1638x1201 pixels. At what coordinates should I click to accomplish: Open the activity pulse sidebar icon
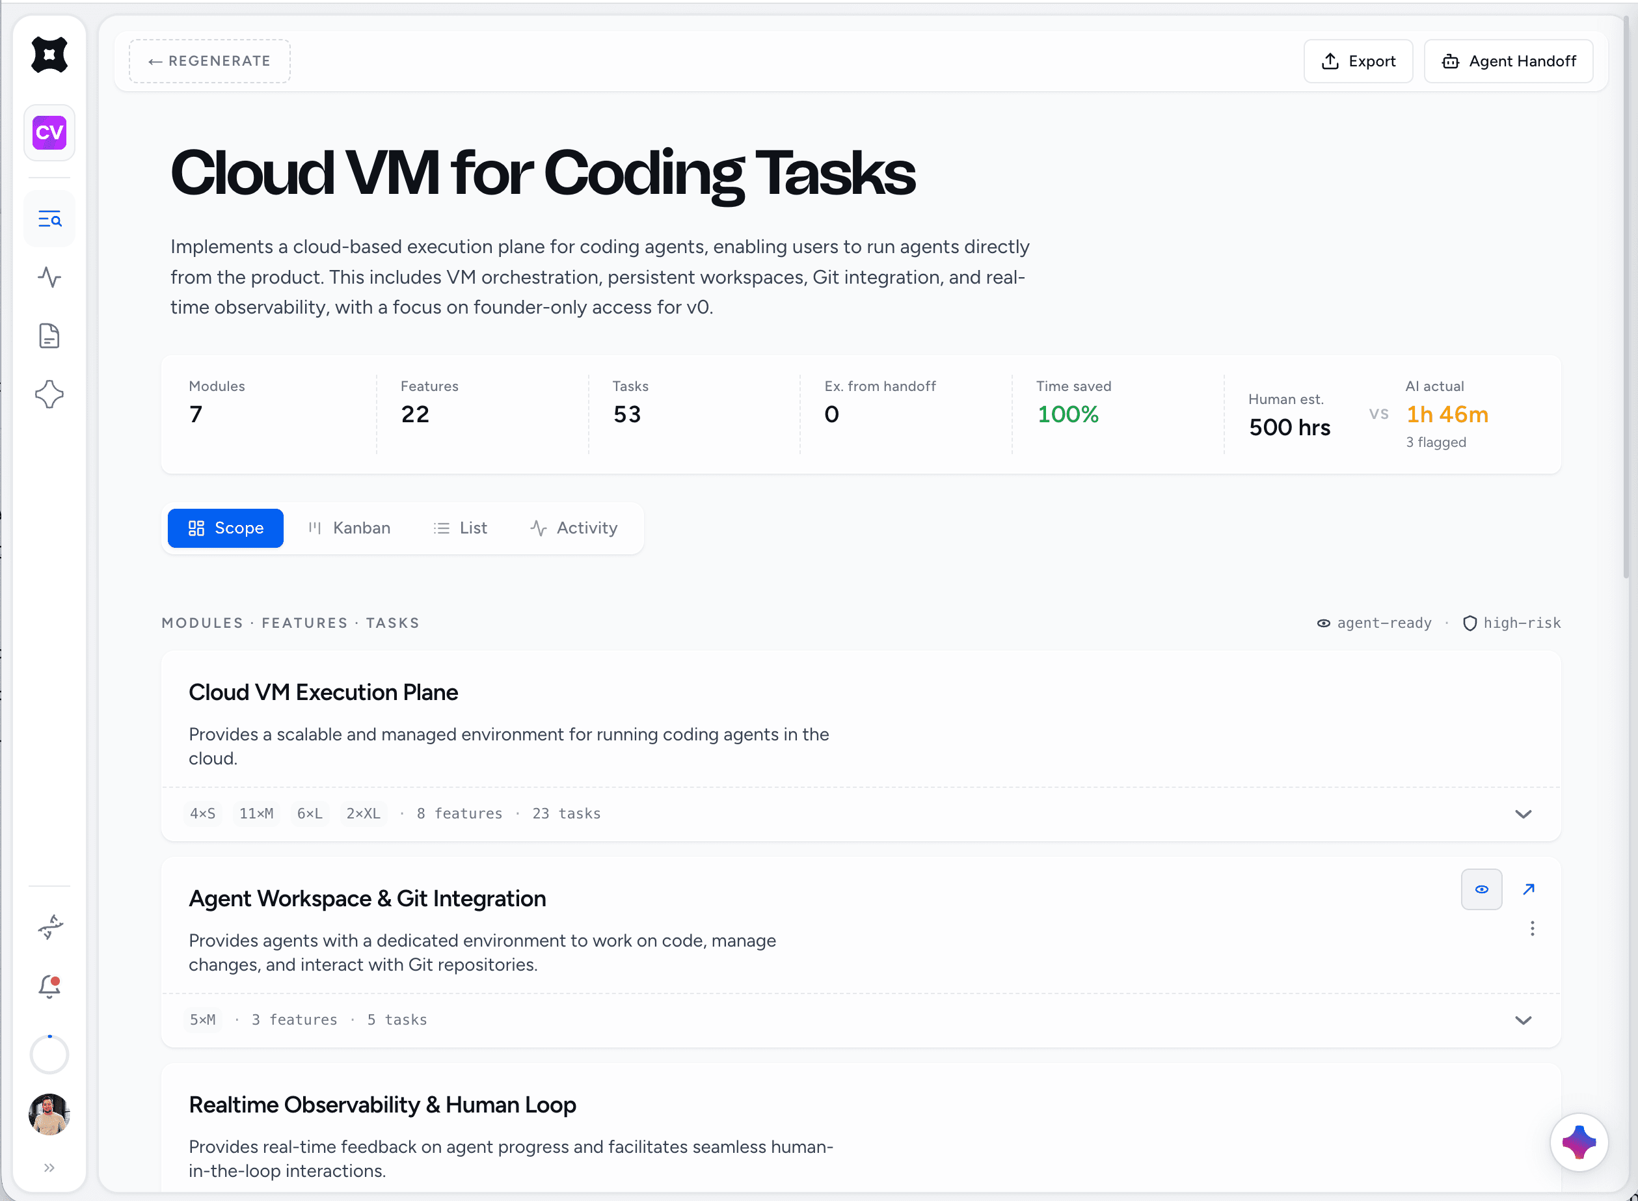pos(49,277)
